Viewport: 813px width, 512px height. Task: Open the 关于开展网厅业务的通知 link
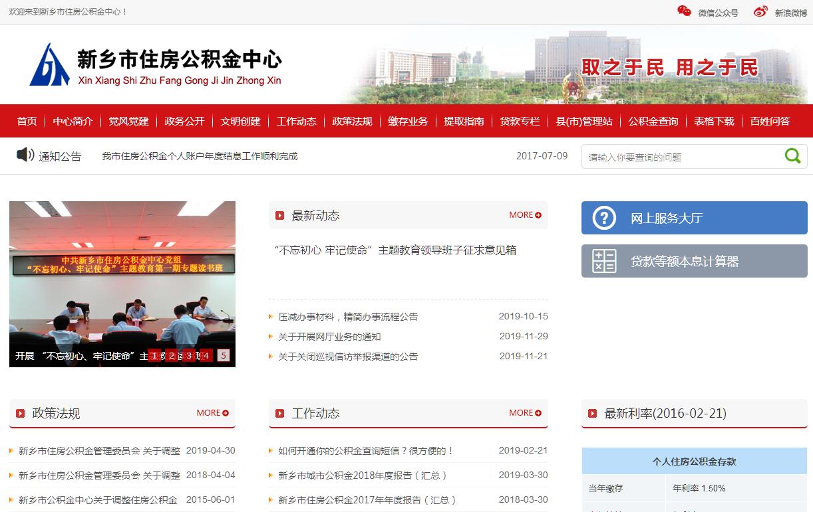[329, 337]
